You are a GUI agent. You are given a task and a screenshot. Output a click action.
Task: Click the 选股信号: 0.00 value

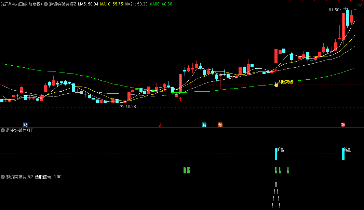[x=48, y=177]
